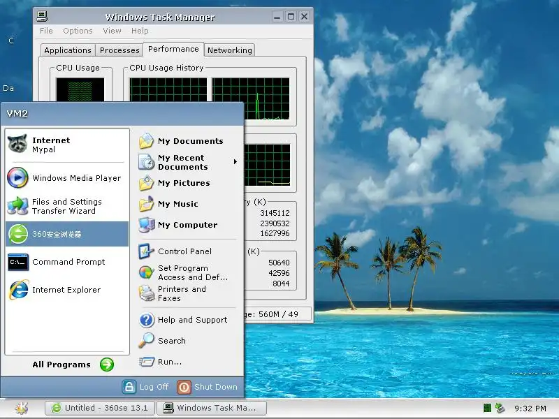Click Task Manager title bar icon
This screenshot has height=419, width=559.
(x=42, y=16)
